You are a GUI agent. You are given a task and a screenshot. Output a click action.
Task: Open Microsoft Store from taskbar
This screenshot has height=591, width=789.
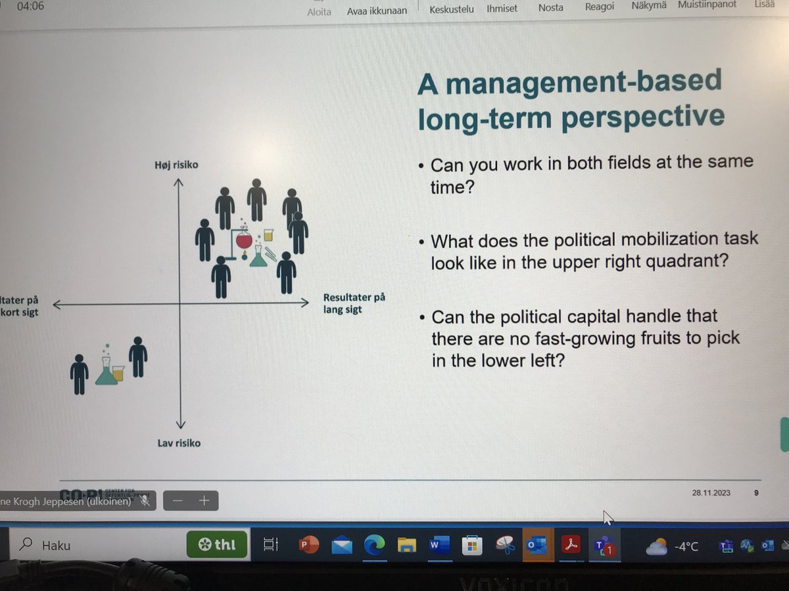[471, 546]
